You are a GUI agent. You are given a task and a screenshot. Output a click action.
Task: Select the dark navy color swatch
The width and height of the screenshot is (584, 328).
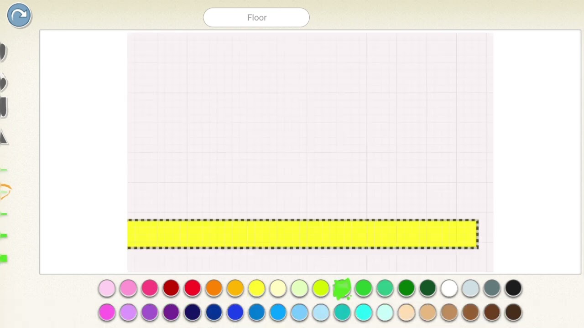click(193, 313)
